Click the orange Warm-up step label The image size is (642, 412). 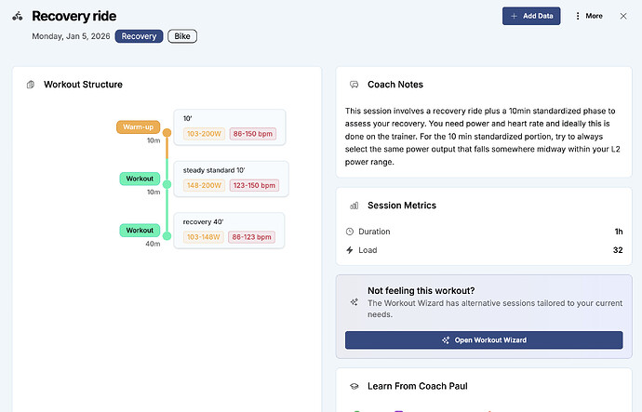pos(140,126)
